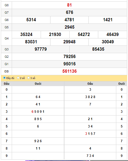The width and height of the screenshot is (128, 161).
Task: Click the special prize number 561136
Action: (69, 71)
